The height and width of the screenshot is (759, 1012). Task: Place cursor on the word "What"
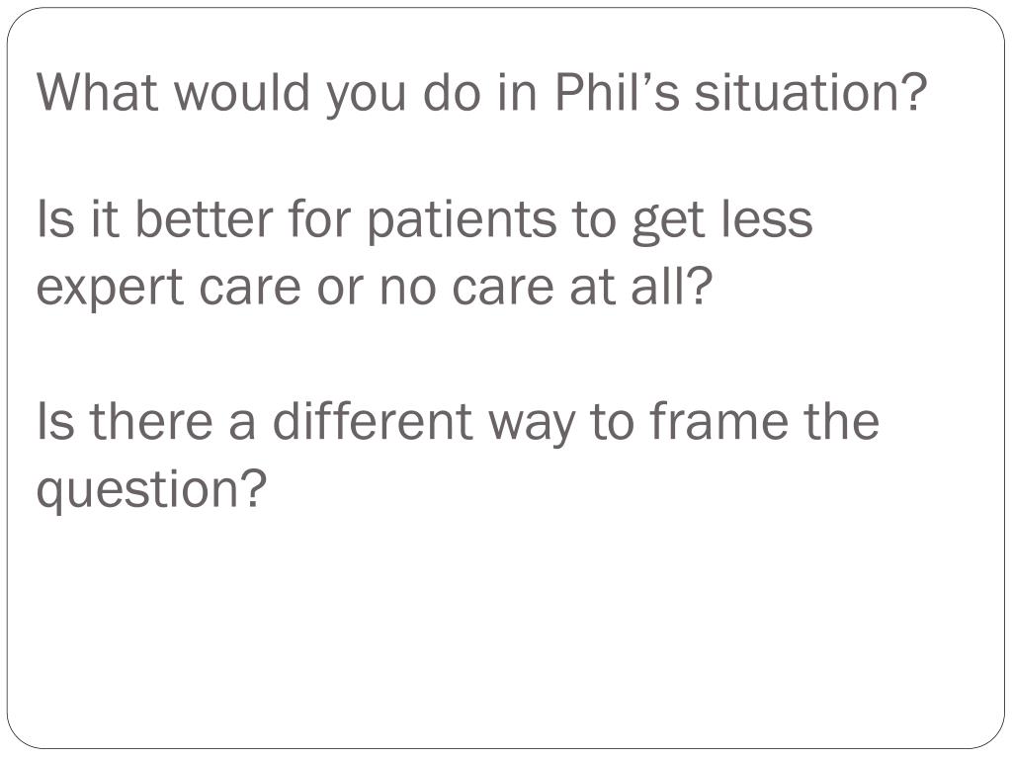(x=98, y=92)
